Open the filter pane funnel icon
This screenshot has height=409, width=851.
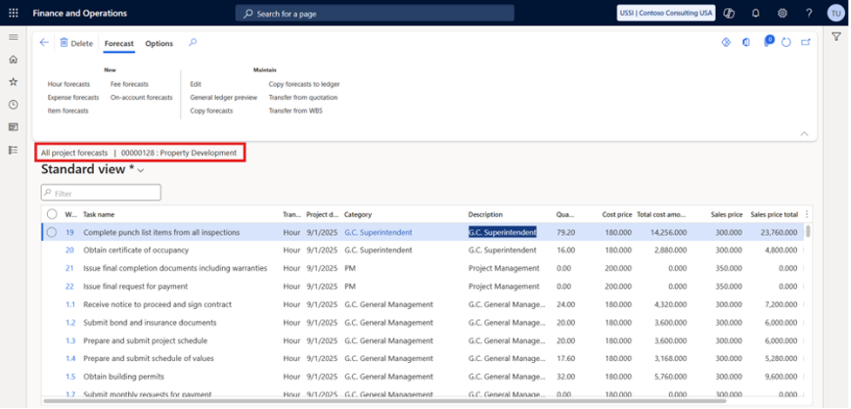[x=836, y=37]
